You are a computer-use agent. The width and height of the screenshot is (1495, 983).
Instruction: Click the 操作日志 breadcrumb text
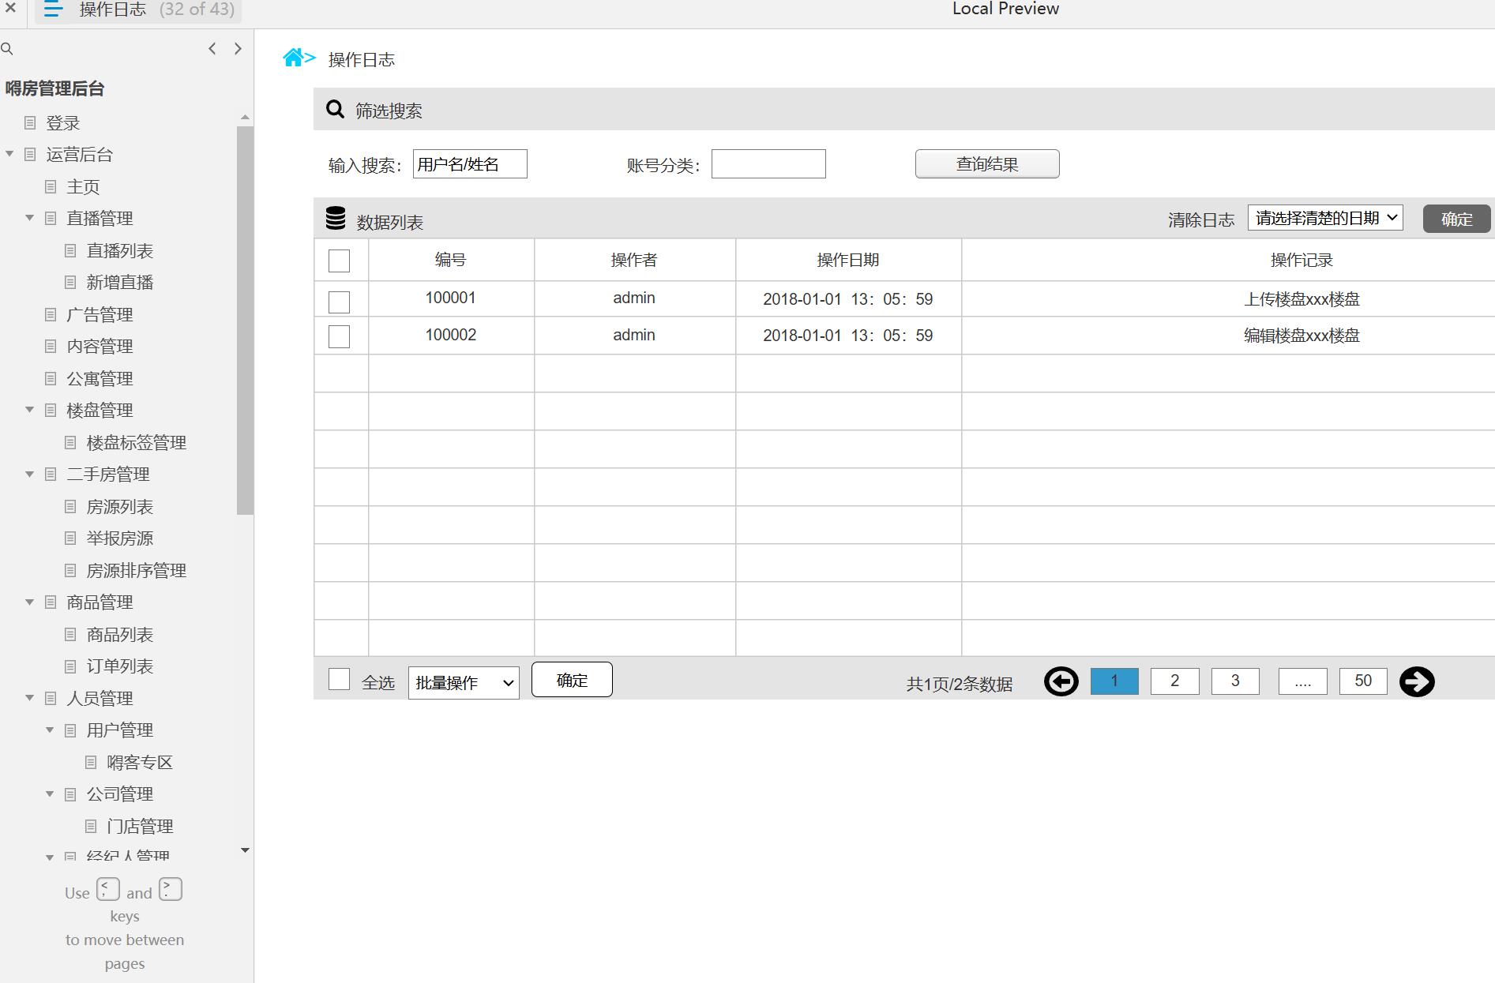pyautogui.click(x=362, y=60)
